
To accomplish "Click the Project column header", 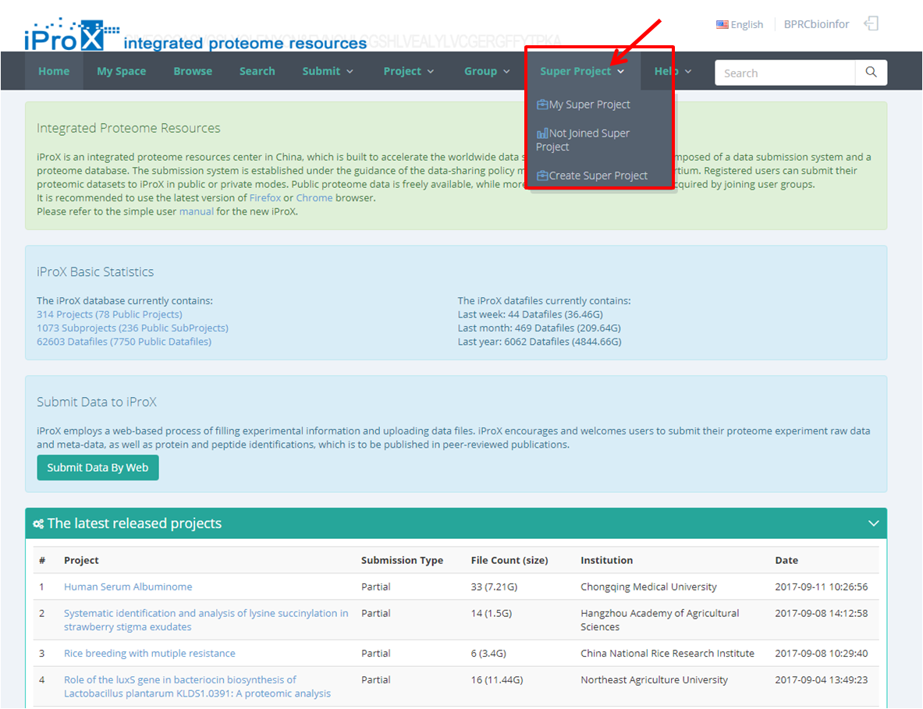I will click(81, 560).
